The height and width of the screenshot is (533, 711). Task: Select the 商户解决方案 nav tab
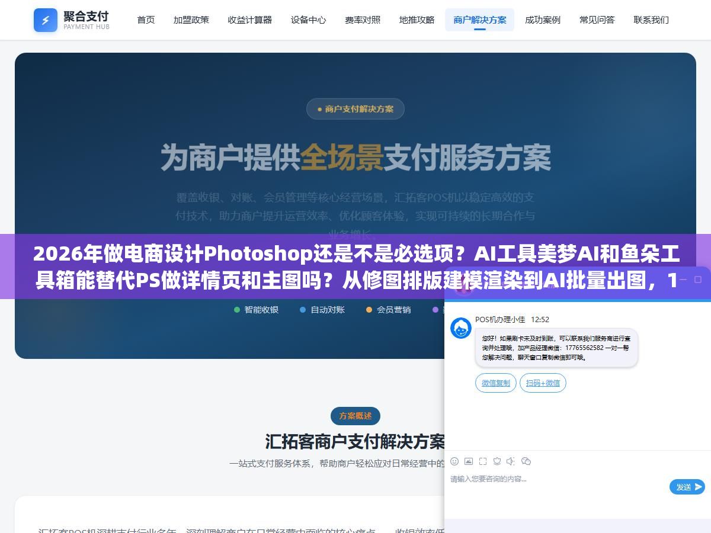pos(479,20)
